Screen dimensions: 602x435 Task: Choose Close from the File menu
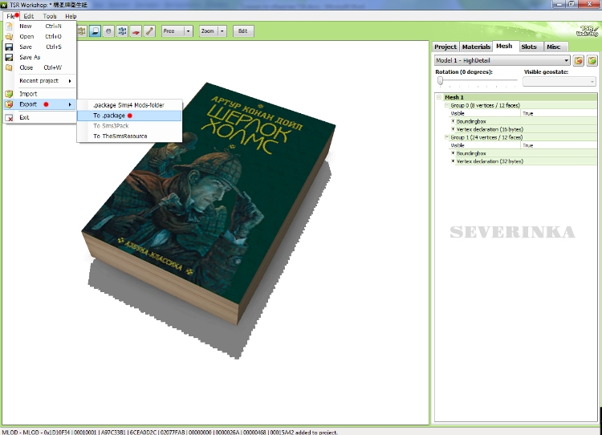click(40, 67)
